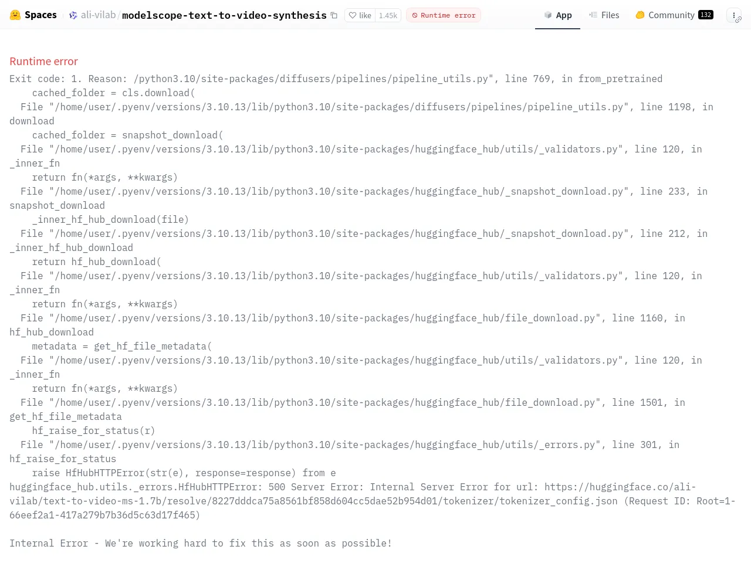Copy the space name using the copy icon

pos(334,15)
